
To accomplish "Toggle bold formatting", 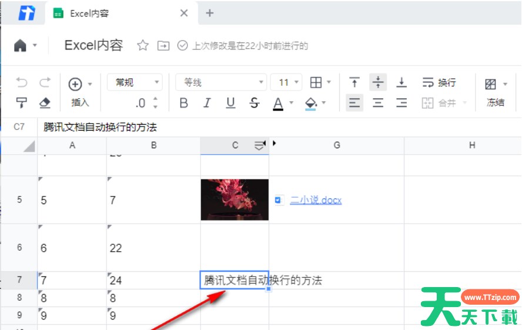I will [x=184, y=103].
